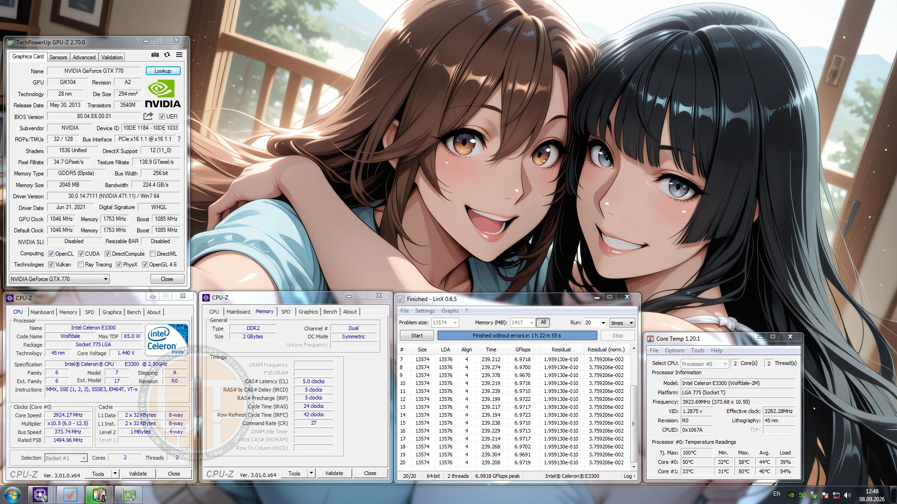The height and width of the screenshot is (504, 897).
Task: Click the GPU-Z refresh icon
Action: (167, 55)
